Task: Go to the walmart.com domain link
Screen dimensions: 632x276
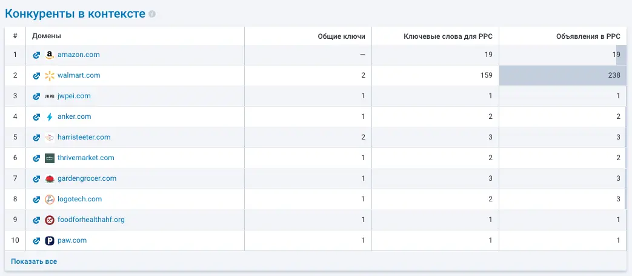Action: tap(79, 76)
